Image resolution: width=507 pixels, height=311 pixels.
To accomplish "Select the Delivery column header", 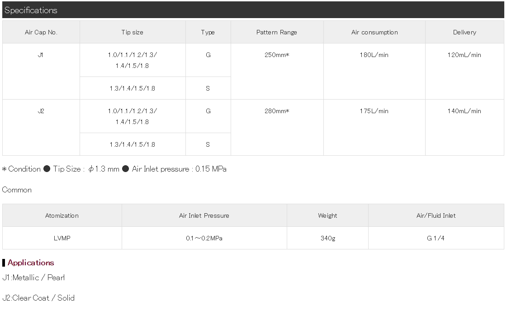I will [464, 32].
